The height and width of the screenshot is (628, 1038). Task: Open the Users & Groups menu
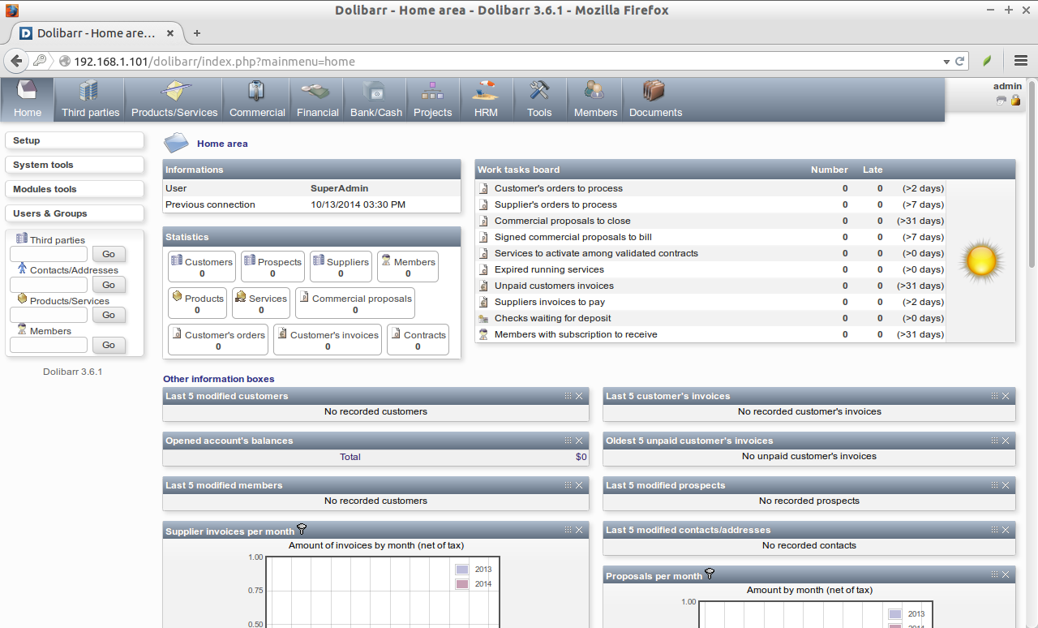pyautogui.click(x=75, y=213)
